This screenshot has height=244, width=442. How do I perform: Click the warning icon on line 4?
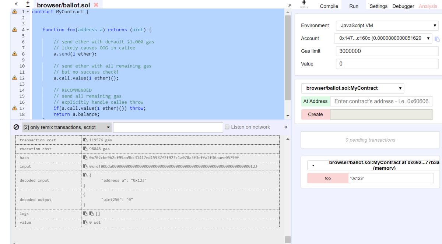[x=15, y=30]
